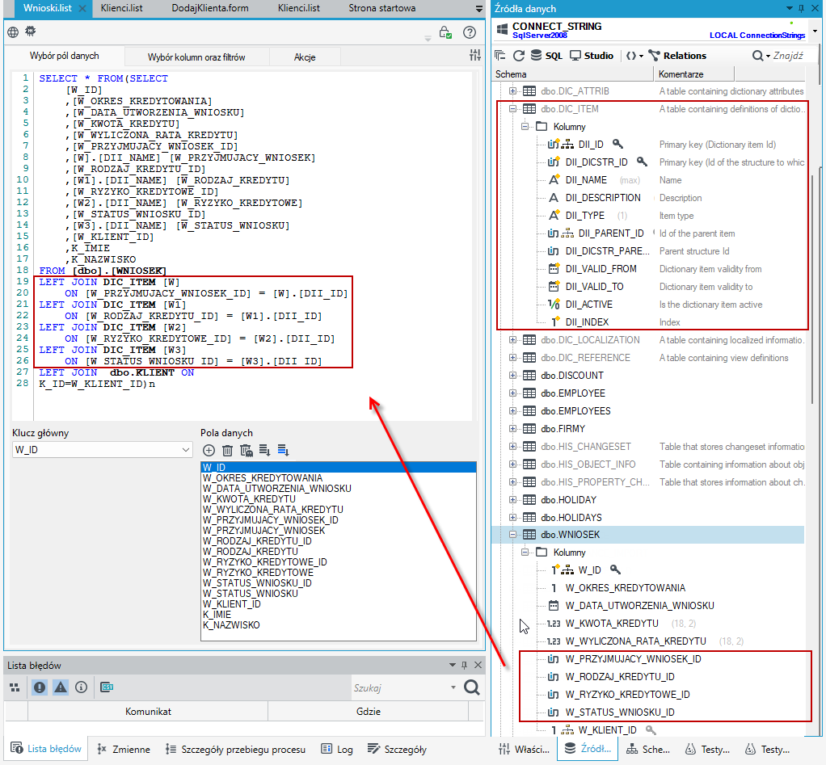This screenshot has width=826, height=765.
Task: Open the Strona startowa tab
Action: [x=382, y=8]
